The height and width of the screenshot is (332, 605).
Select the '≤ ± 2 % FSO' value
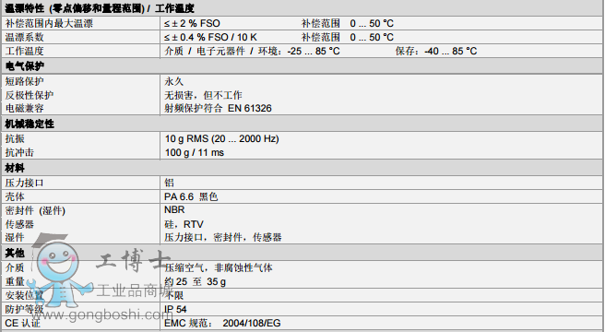pyautogui.click(x=192, y=24)
